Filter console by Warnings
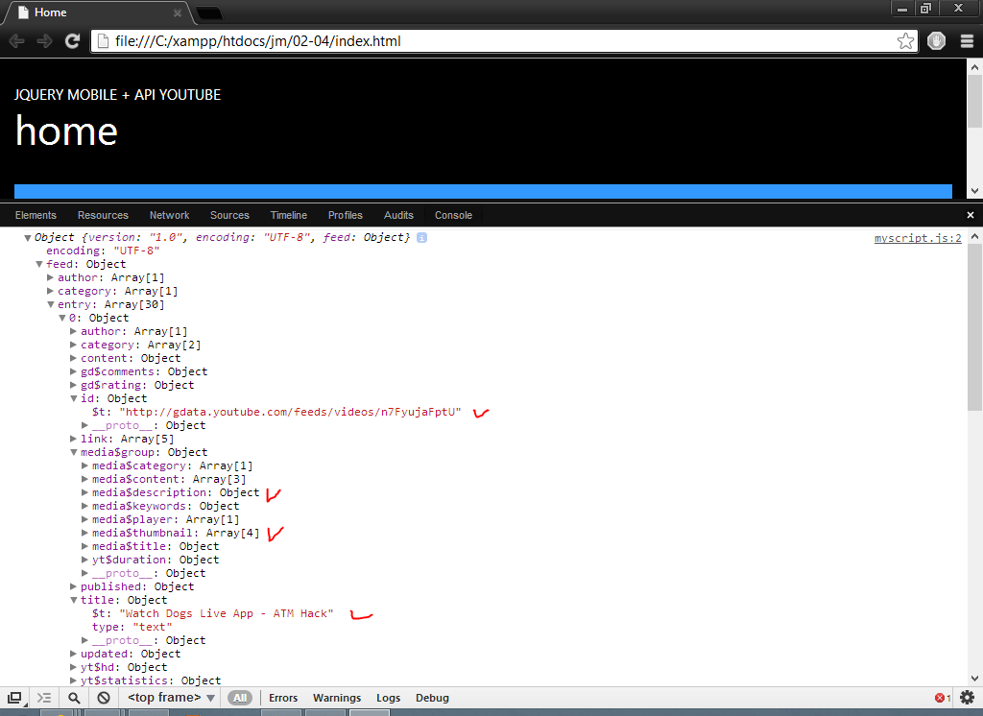983x716 pixels. point(337,698)
